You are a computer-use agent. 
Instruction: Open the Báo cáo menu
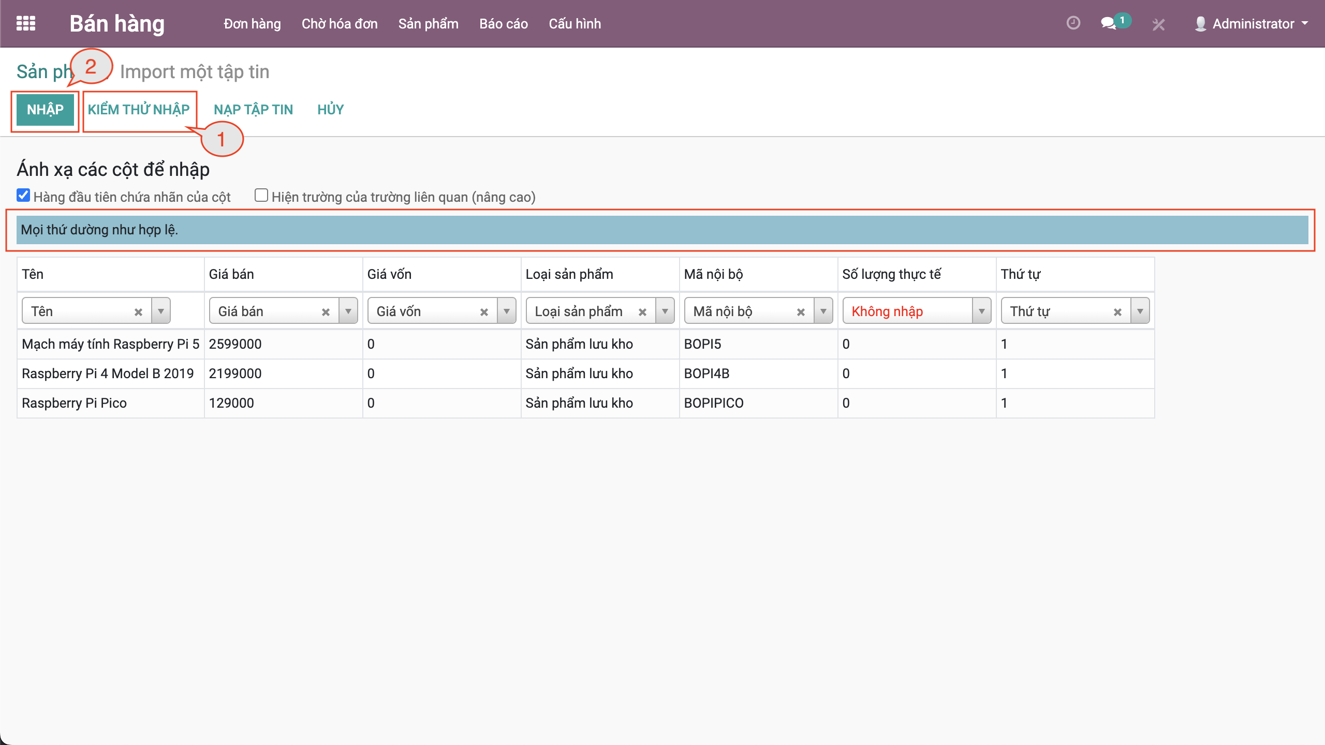[503, 24]
